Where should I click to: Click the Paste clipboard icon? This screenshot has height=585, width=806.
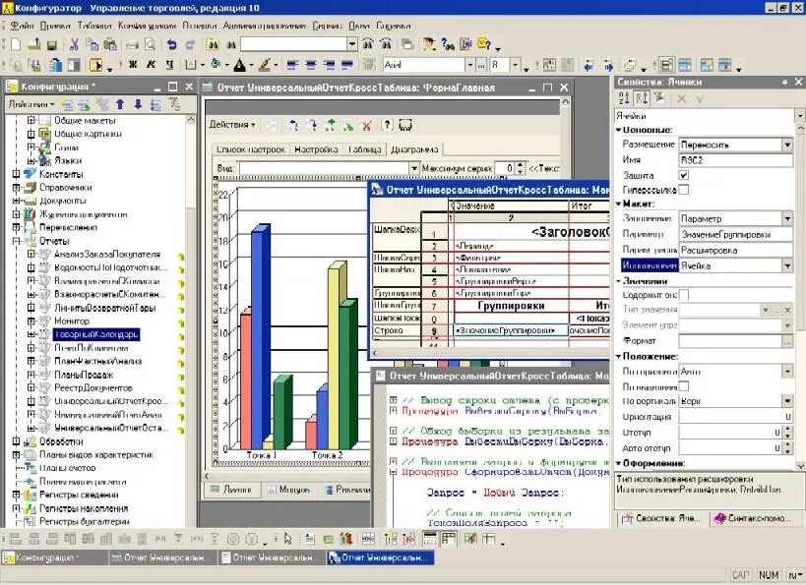pos(110,44)
